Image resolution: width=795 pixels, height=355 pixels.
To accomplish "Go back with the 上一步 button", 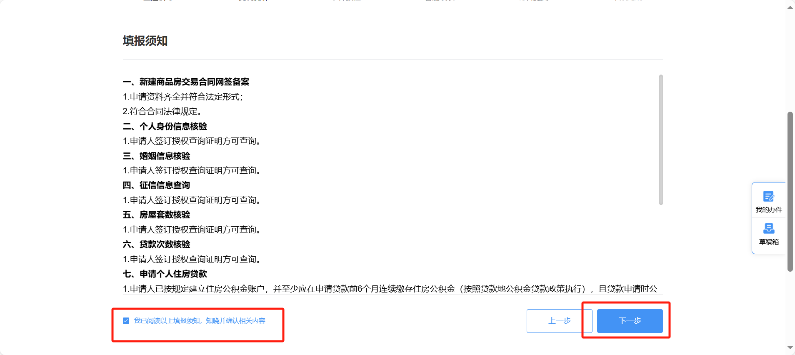I will tap(560, 321).
